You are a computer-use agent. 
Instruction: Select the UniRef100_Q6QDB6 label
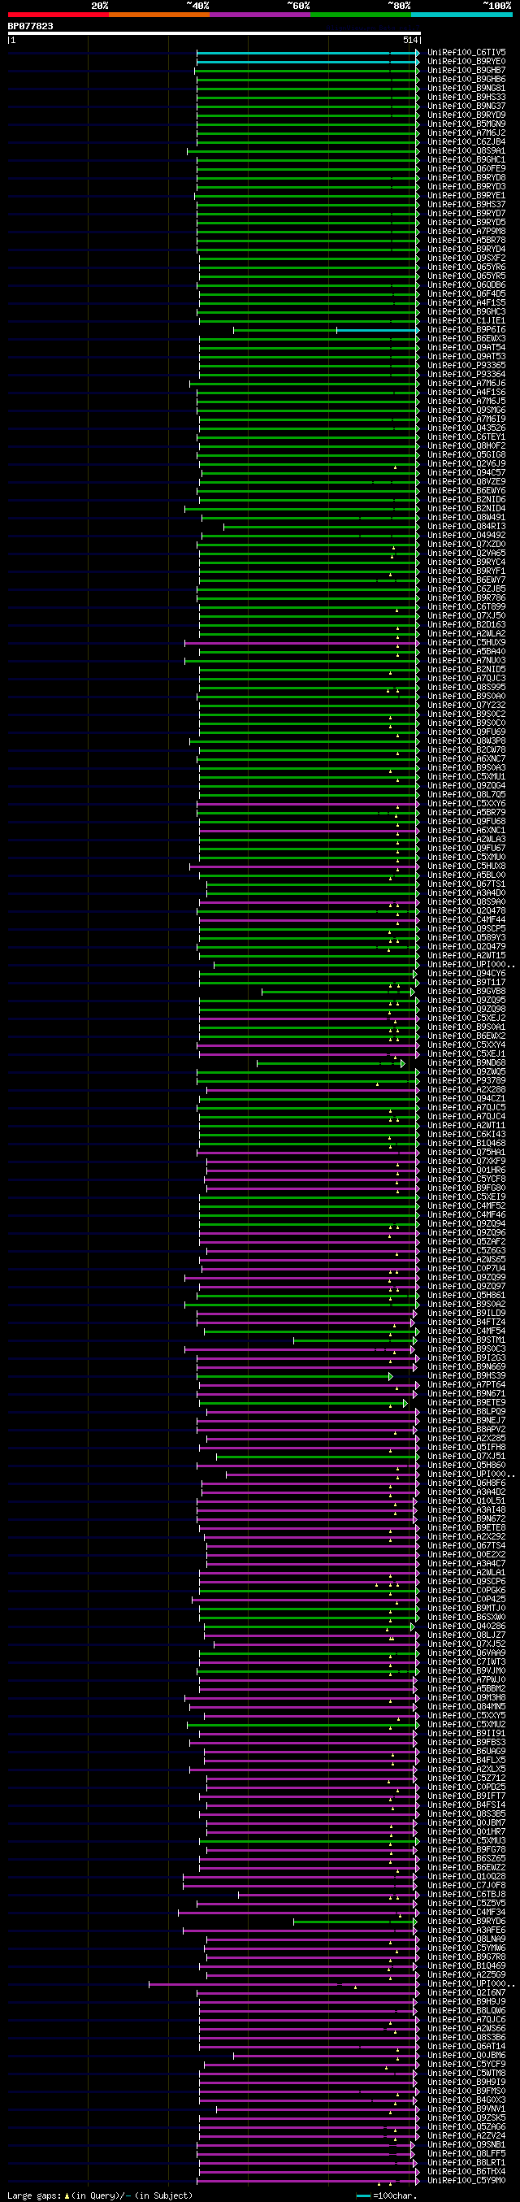point(466,285)
